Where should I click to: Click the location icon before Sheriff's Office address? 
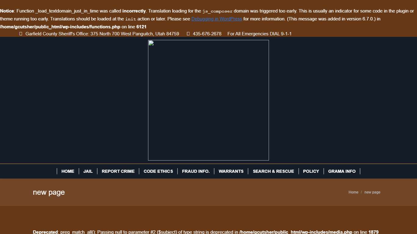point(21,34)
